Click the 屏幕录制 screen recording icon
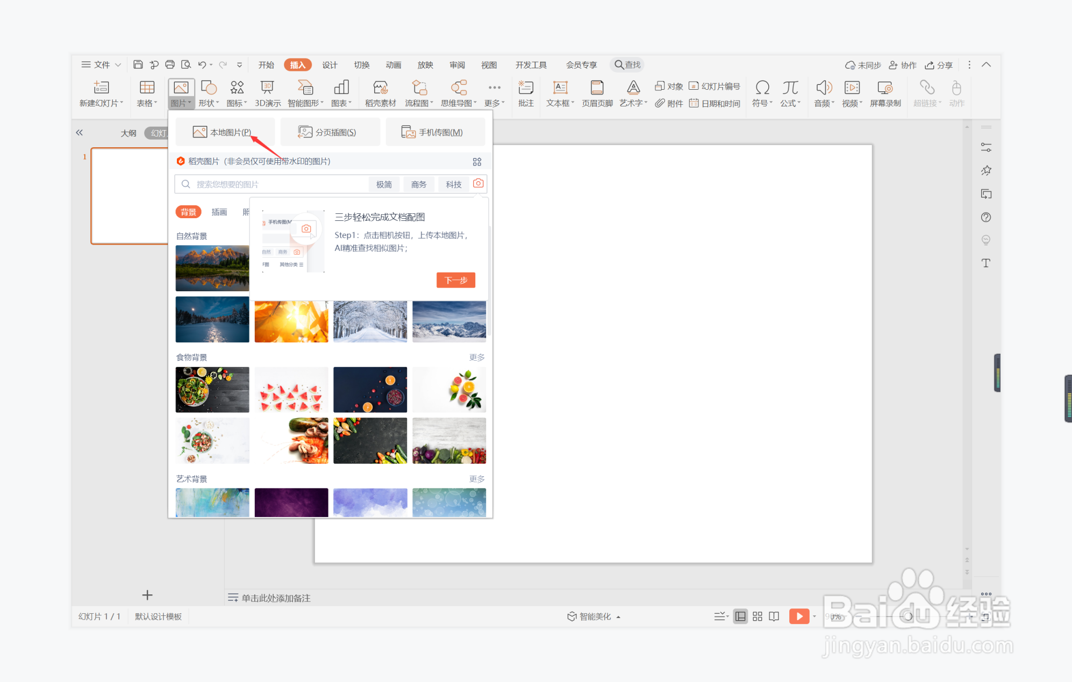 point(885,94)
